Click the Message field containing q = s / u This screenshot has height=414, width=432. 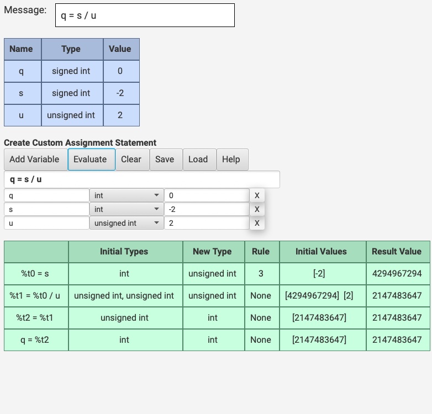pyautogui.click(x=145, y=15)
